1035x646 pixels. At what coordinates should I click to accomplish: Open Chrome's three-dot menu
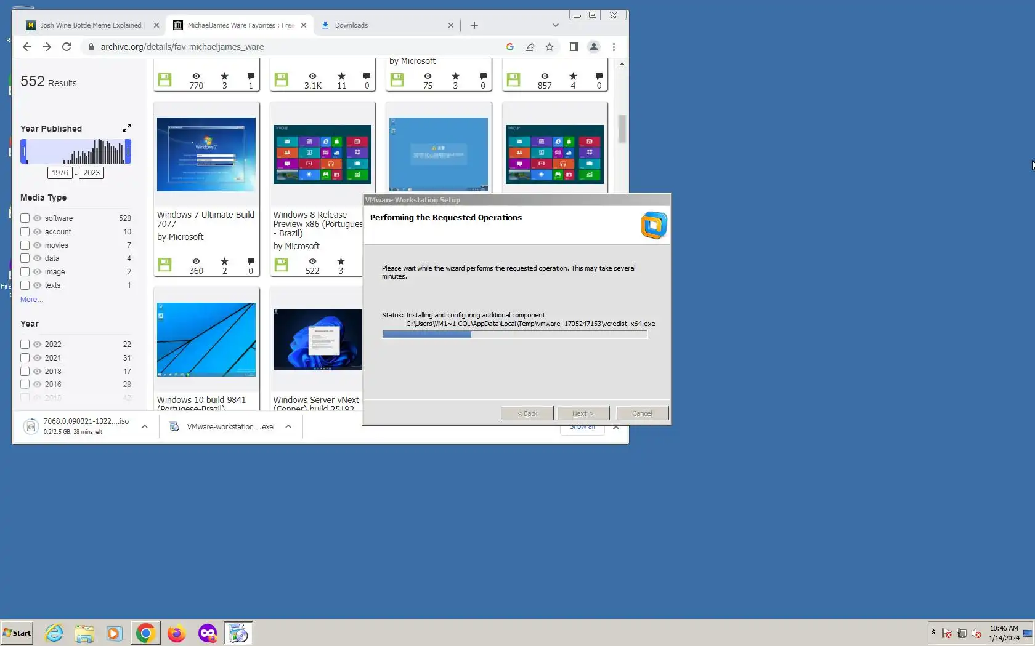click(x=614, y=47)
